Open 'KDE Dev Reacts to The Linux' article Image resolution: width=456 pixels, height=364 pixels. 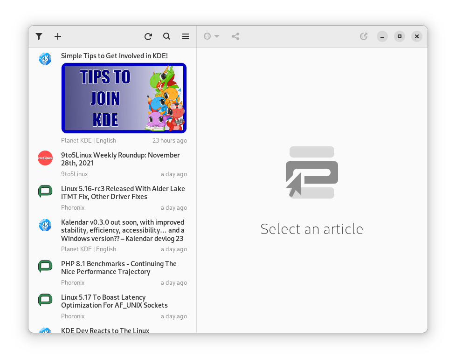(x=105, y=330)
